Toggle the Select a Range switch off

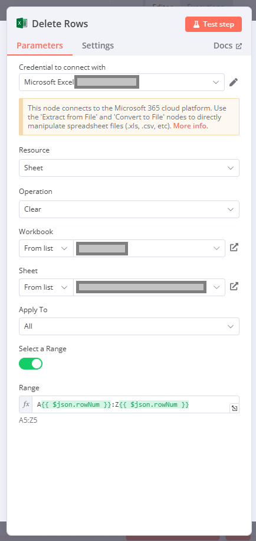point(31,364)
